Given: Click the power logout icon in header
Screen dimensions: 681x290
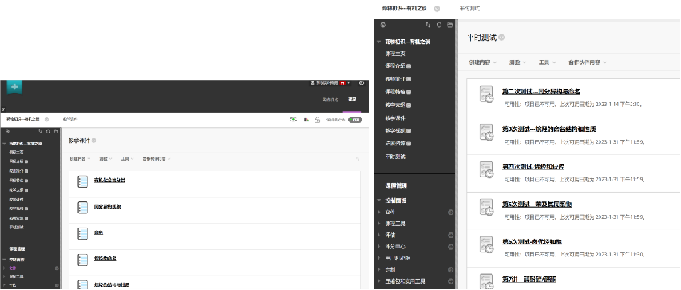Looking at the screenshot, I should pyautogui.click(x=362, y=82).
